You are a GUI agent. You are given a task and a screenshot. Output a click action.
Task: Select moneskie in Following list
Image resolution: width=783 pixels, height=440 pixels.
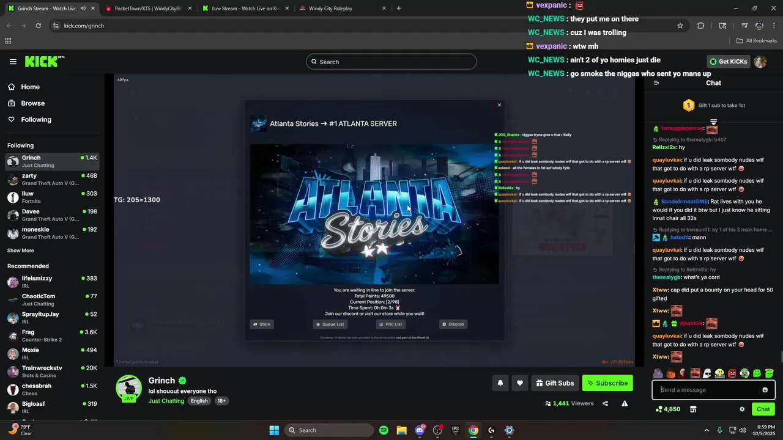(x=52, y=233)
